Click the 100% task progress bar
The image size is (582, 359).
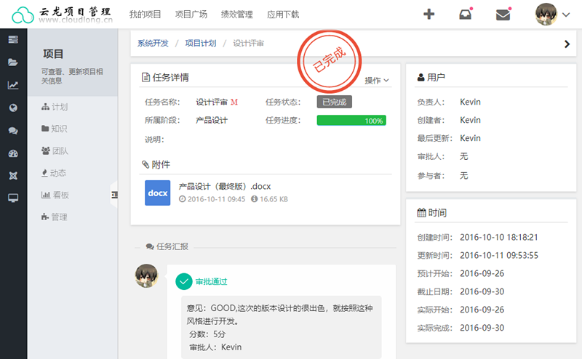pyautogui.click(x=351, y=121)
